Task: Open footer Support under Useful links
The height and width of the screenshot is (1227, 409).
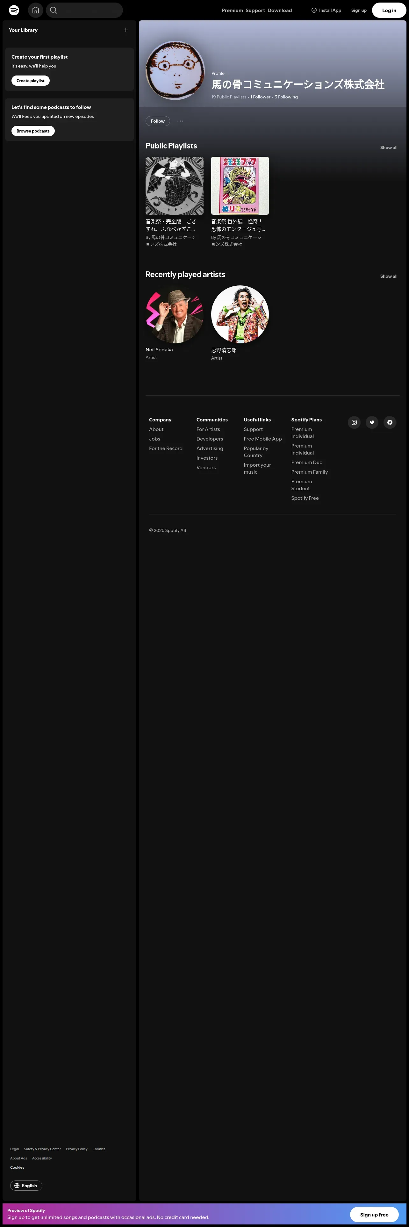Action: [253, 429]
